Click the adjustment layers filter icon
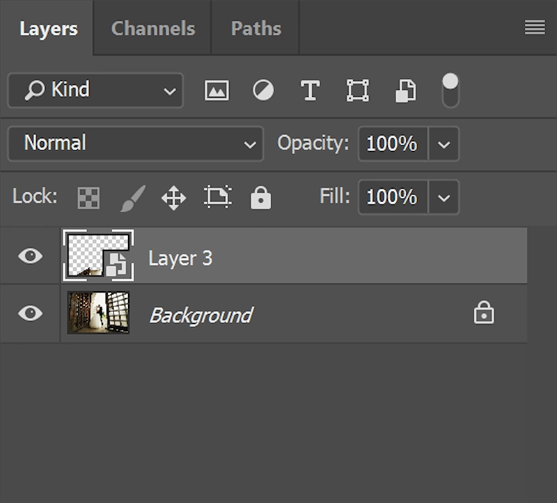557x503 pixels. (262, 90)
